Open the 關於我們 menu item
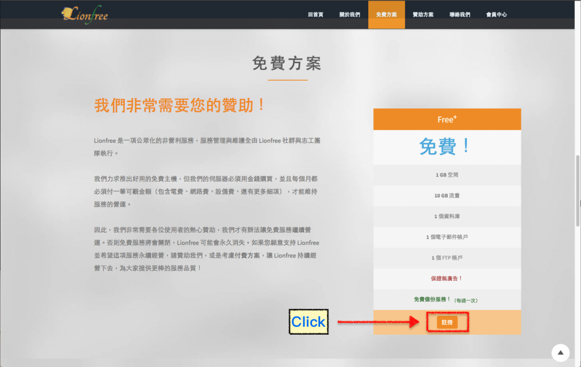Viewport: 581px width, 367px height. point(350,14)
